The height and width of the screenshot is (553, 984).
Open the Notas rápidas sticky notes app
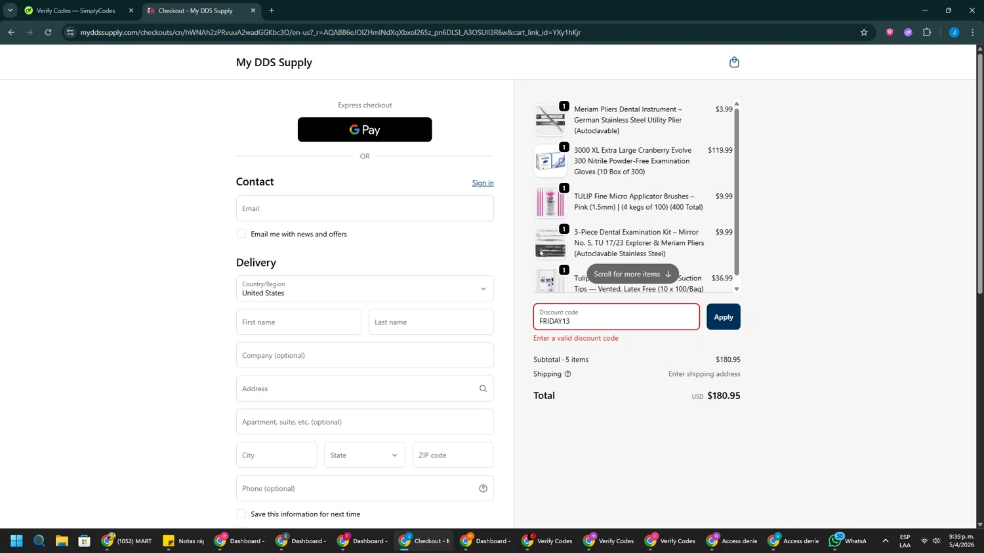tap(184, 541)
